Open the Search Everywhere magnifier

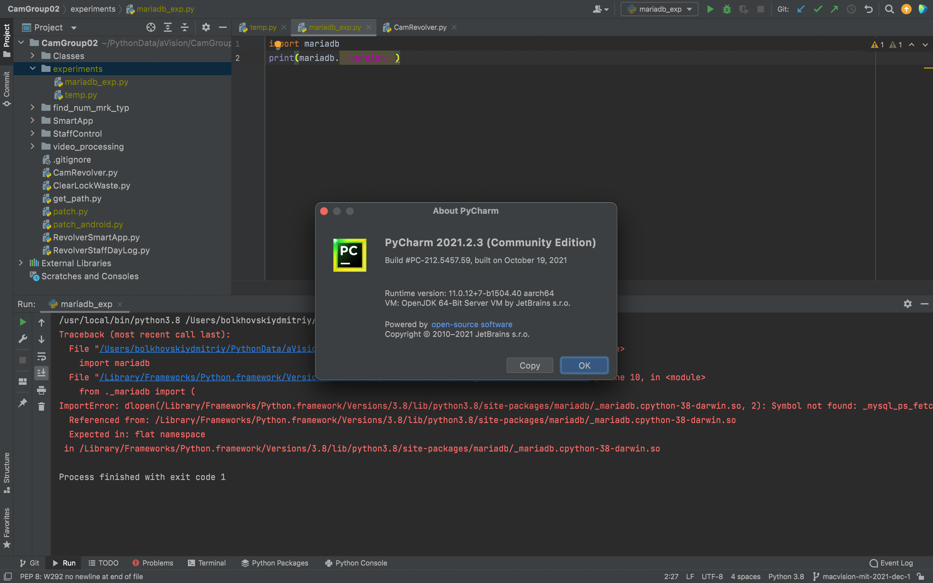click(x=889, y=9)
